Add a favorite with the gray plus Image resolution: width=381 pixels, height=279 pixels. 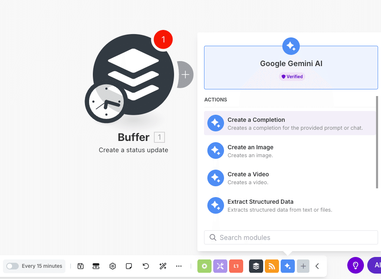click(x=303, y=266)
